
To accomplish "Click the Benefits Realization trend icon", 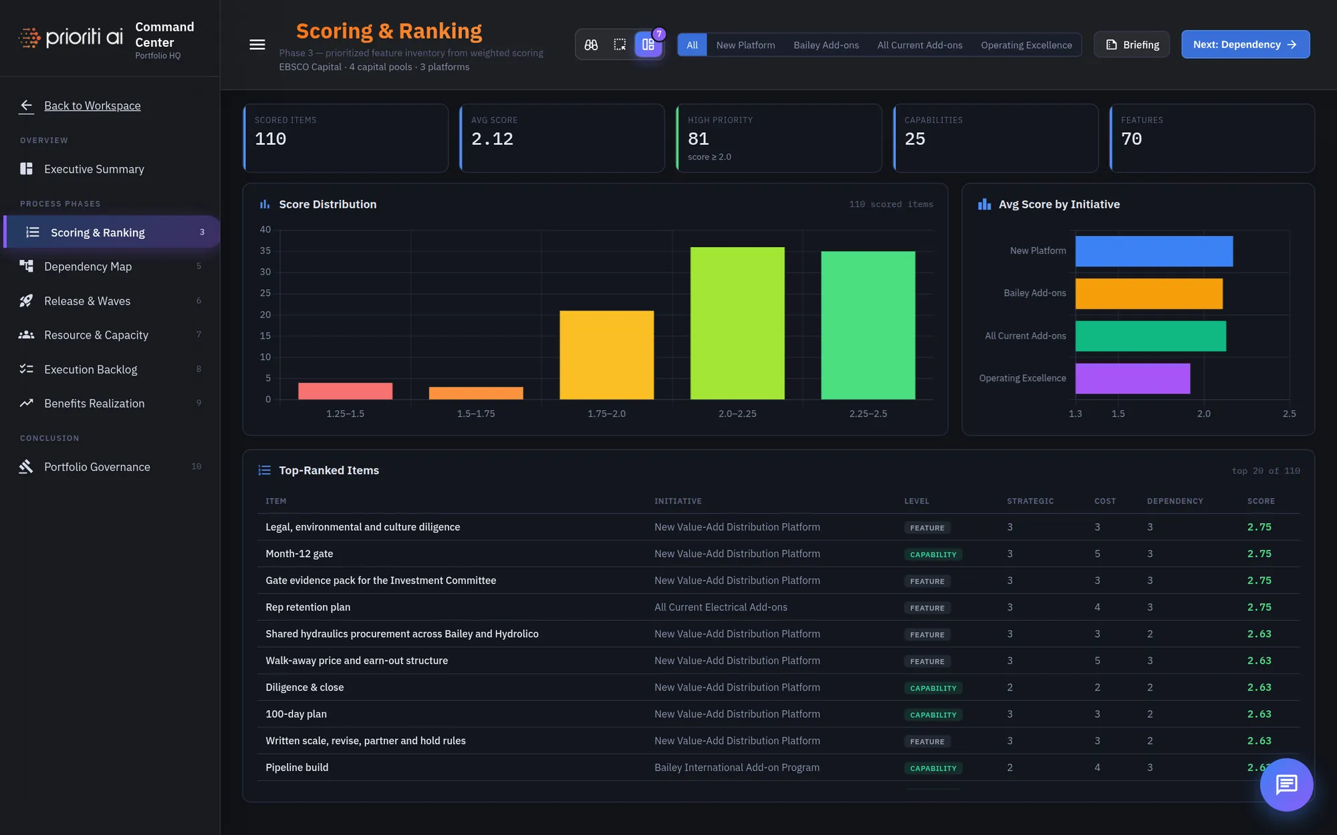I will pos(27,403).
